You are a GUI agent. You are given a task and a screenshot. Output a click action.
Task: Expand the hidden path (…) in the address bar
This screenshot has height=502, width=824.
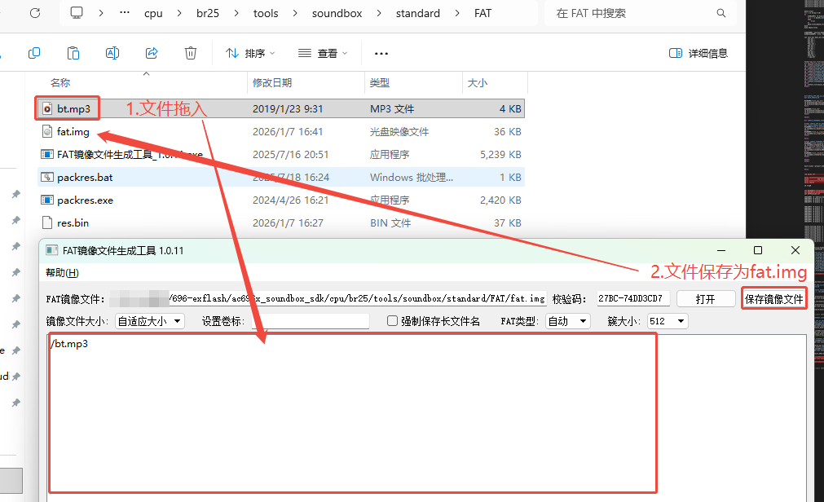point(125,13)
